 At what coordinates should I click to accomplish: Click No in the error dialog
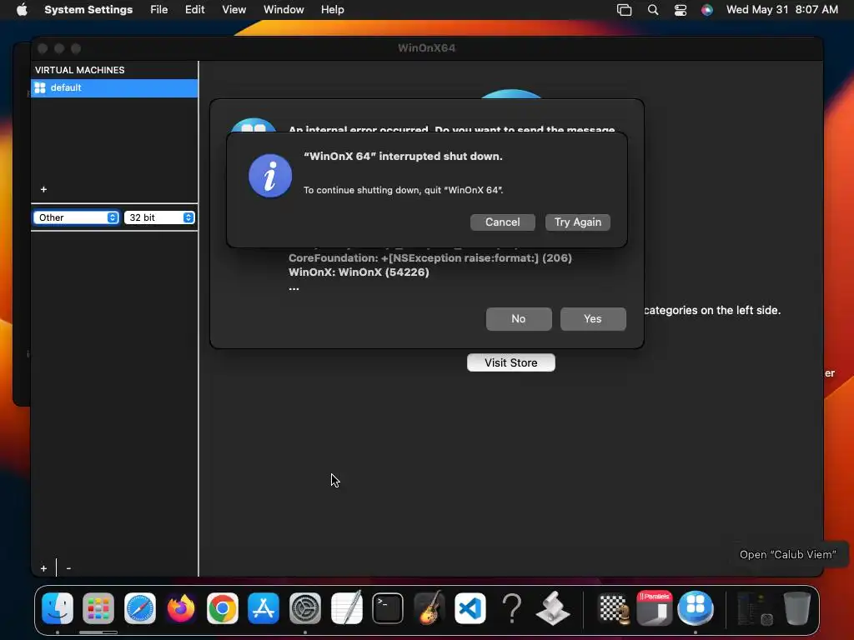(x=519, y=319)
